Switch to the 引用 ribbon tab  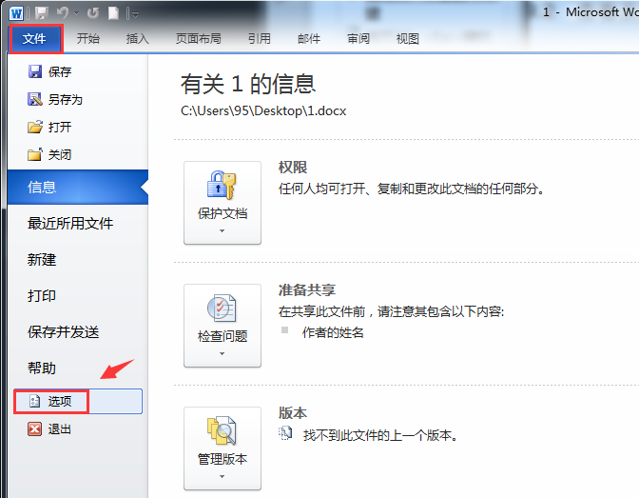(260, 39)
